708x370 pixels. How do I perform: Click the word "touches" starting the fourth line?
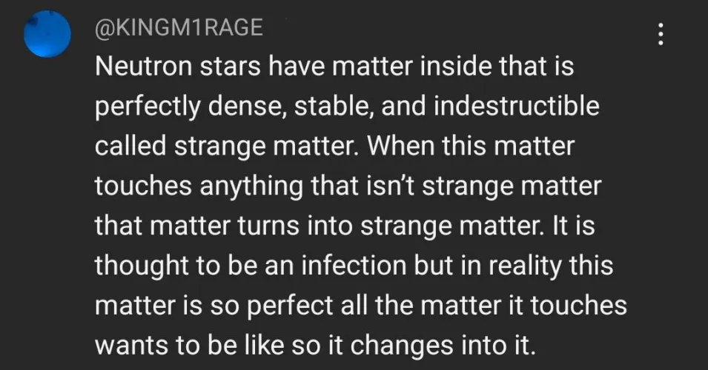144,186
